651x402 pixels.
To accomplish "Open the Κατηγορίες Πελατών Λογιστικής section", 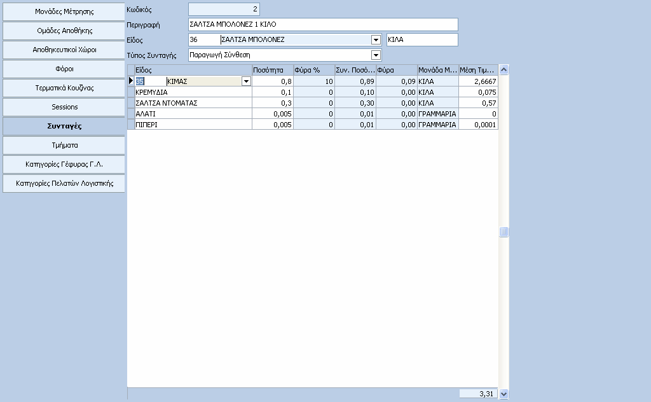I will [x=64, y=184].
